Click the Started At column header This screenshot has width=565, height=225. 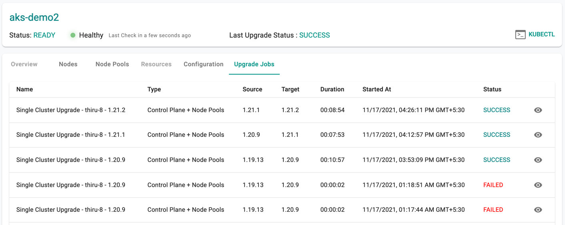tap(377, 89)
